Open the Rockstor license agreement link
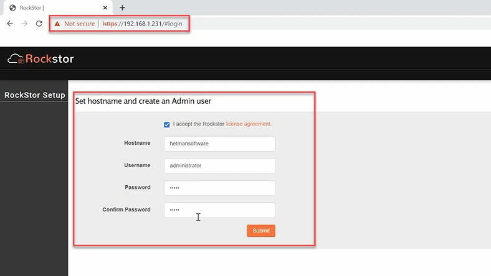The height and width of the screenshot is (276, 491). pos(249,124)
